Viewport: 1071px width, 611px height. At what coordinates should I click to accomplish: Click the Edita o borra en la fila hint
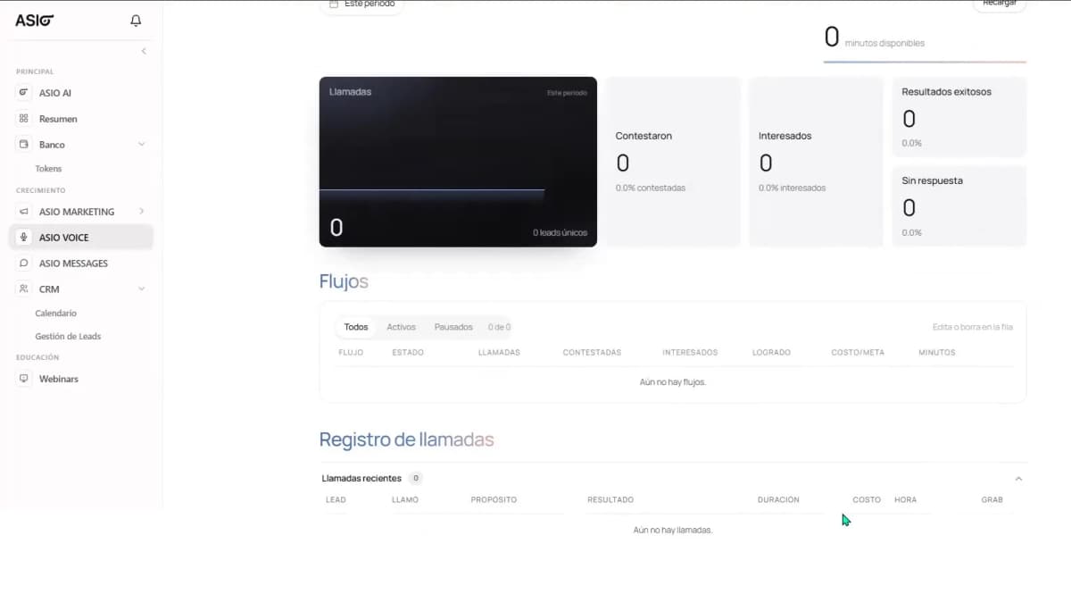point(971,328)
